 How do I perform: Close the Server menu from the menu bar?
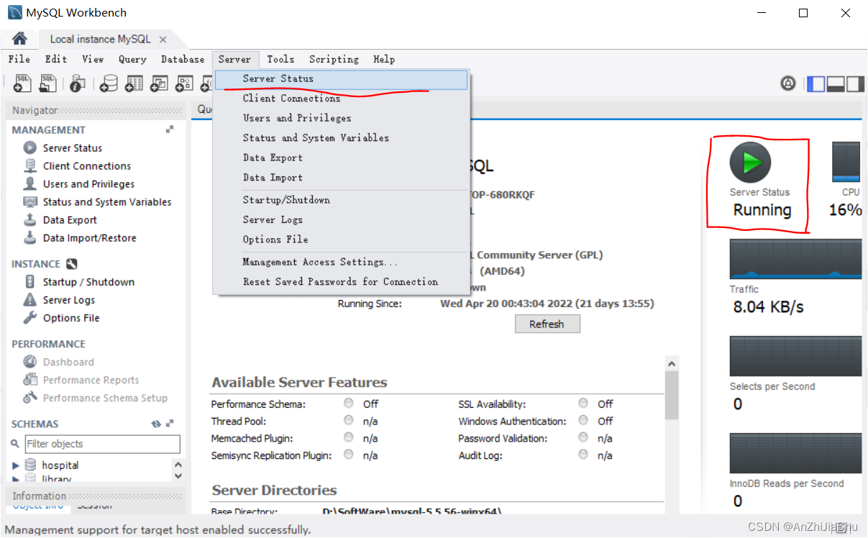[x=235, y=59]
